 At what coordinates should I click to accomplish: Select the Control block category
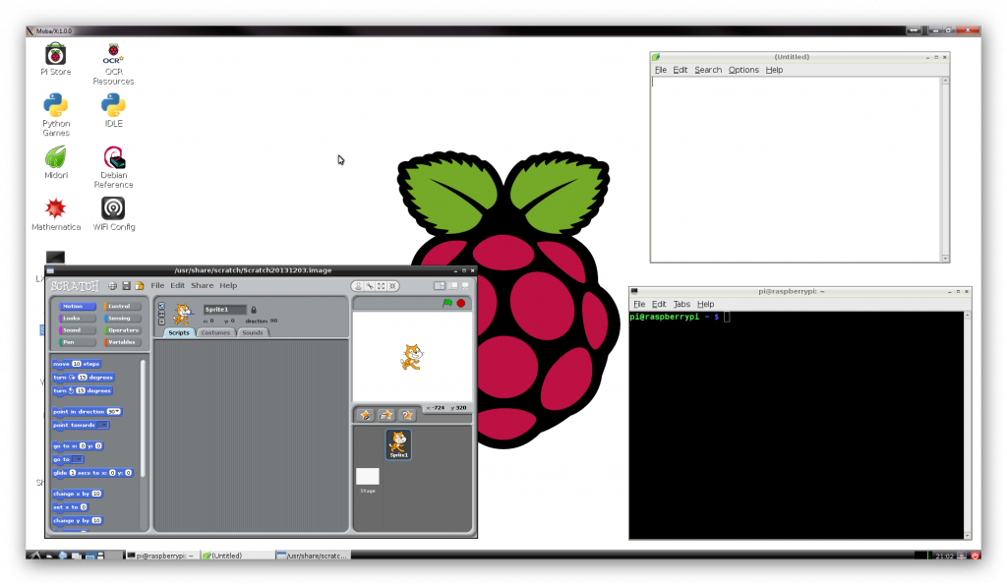pyautogui.click(x=120, y=306)
